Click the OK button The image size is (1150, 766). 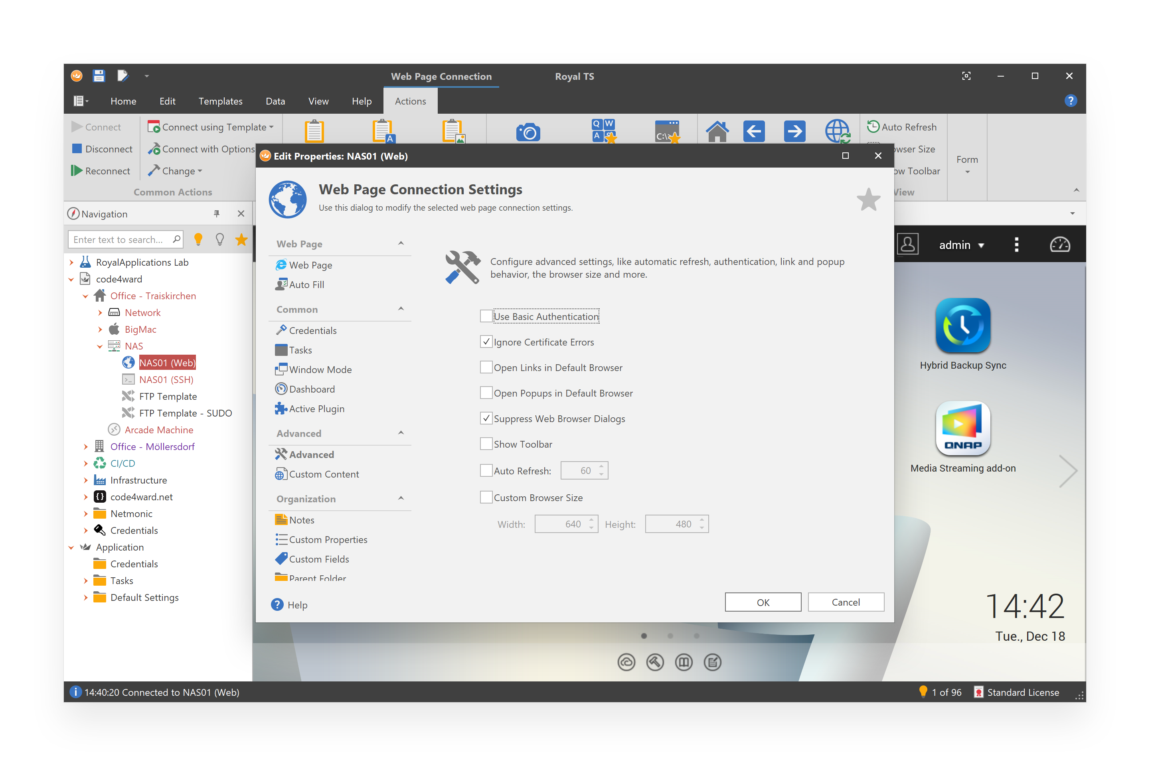click(x=763, y=602)
